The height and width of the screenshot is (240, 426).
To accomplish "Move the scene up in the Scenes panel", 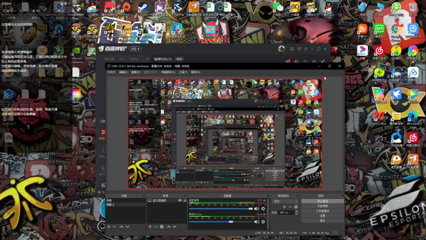I will point(121,227).
